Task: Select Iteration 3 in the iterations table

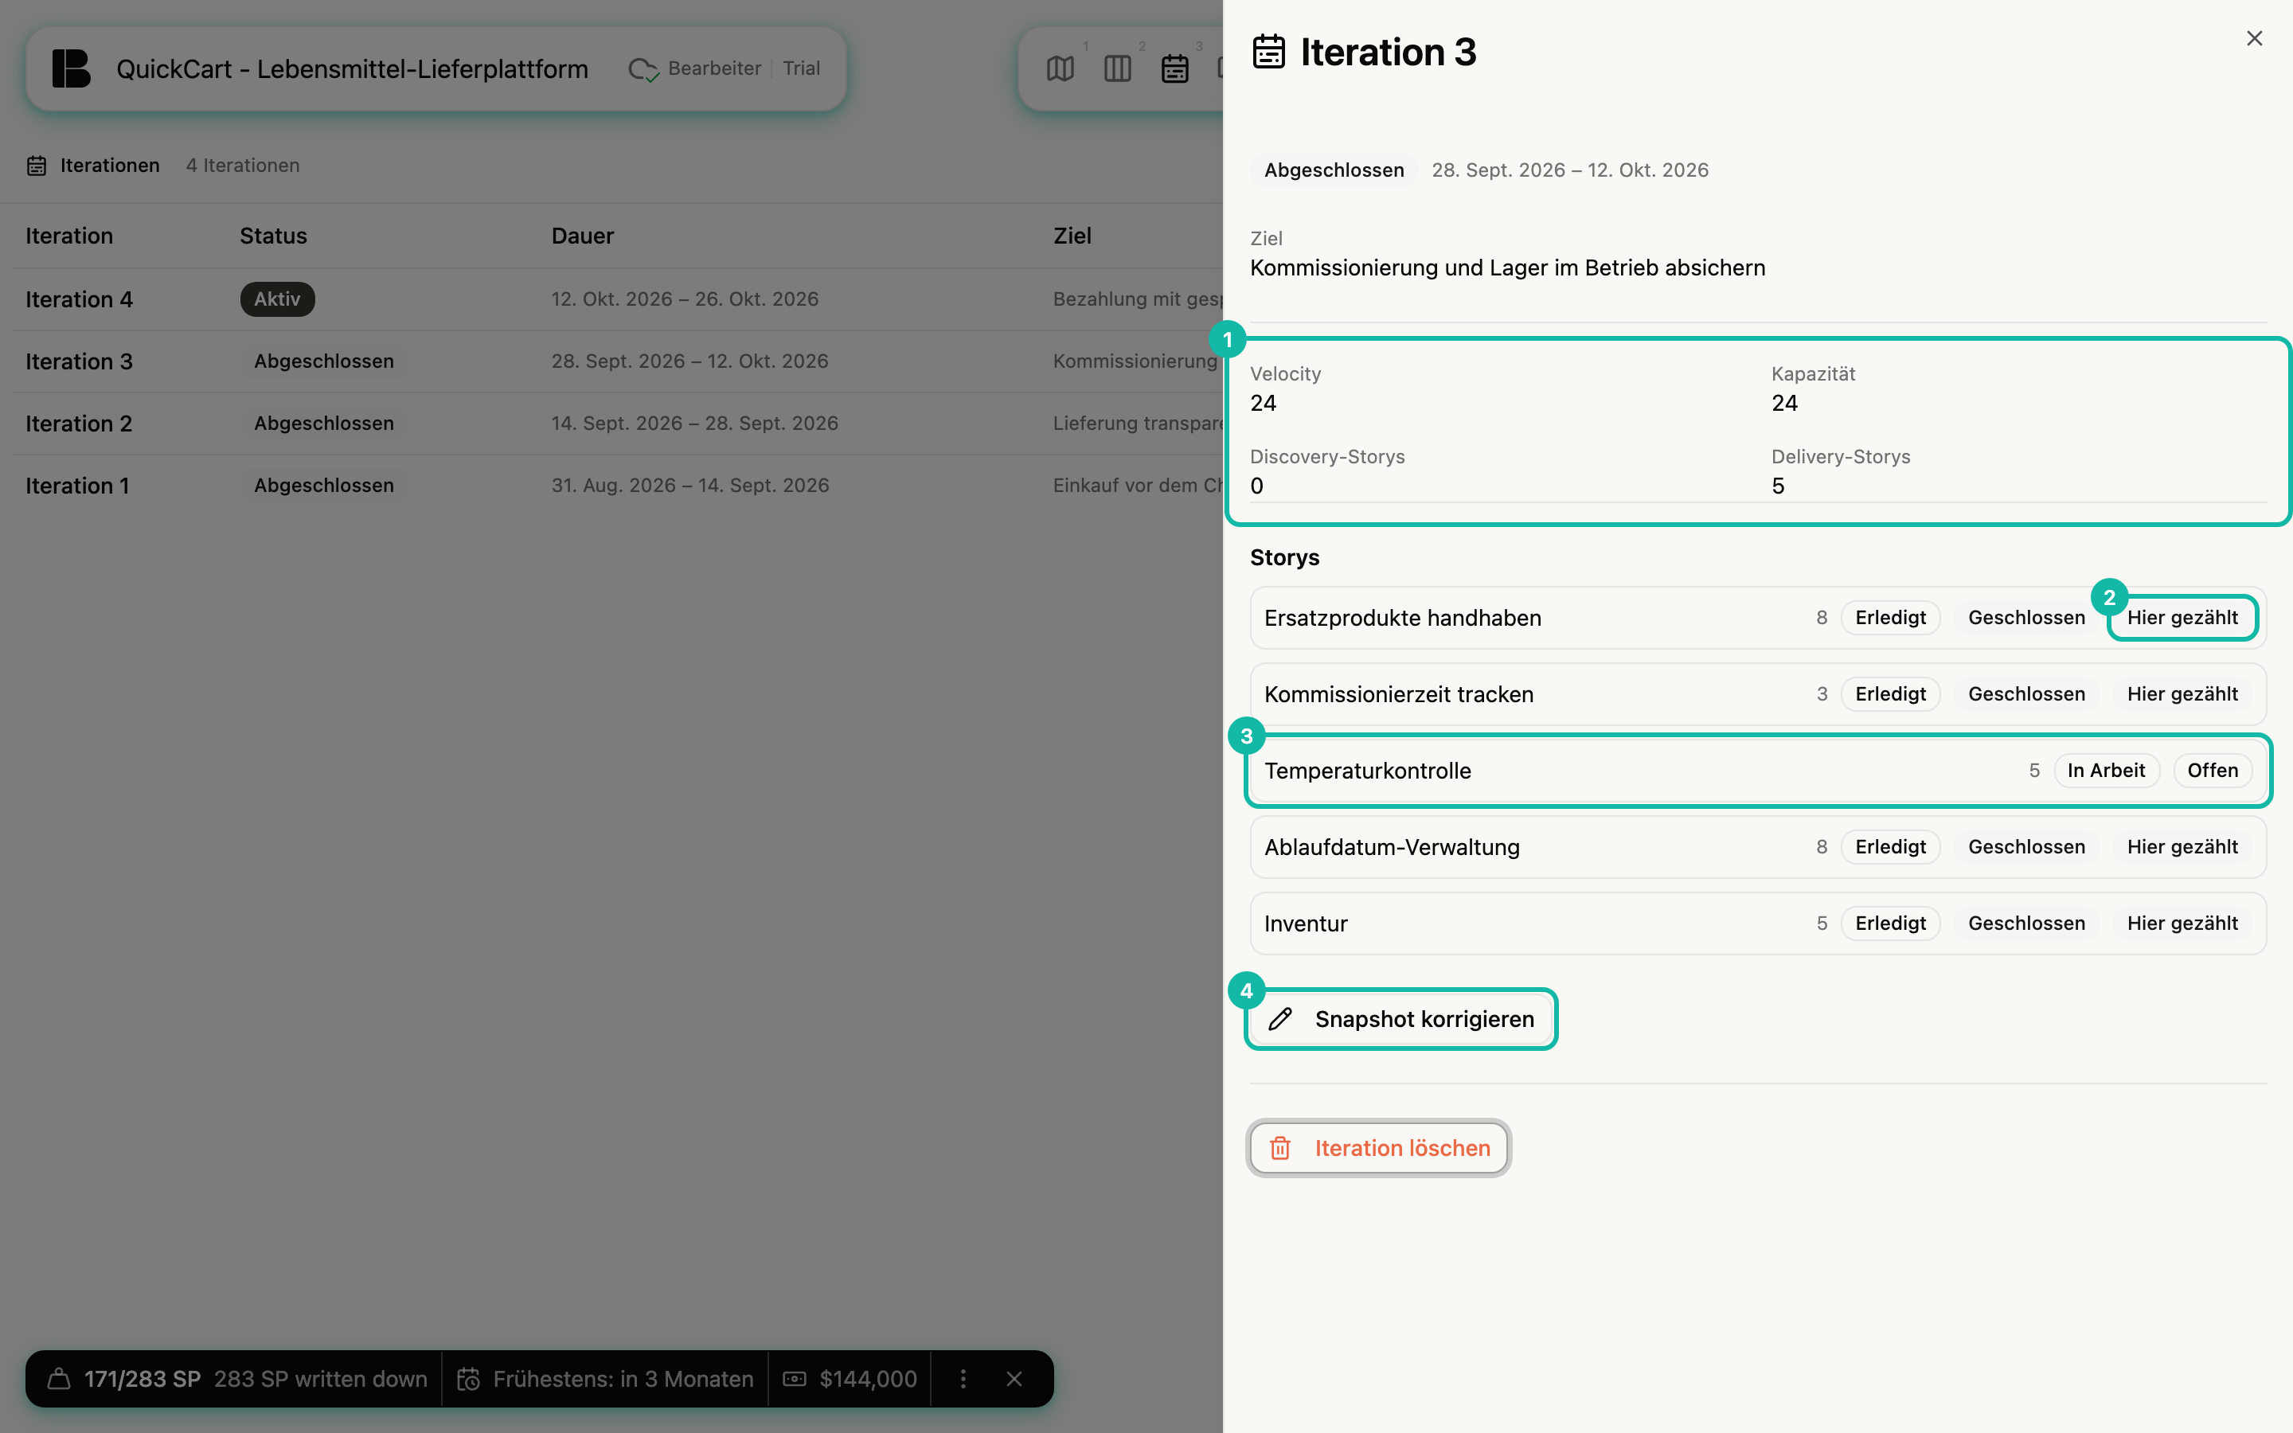Action: (618, 362)
